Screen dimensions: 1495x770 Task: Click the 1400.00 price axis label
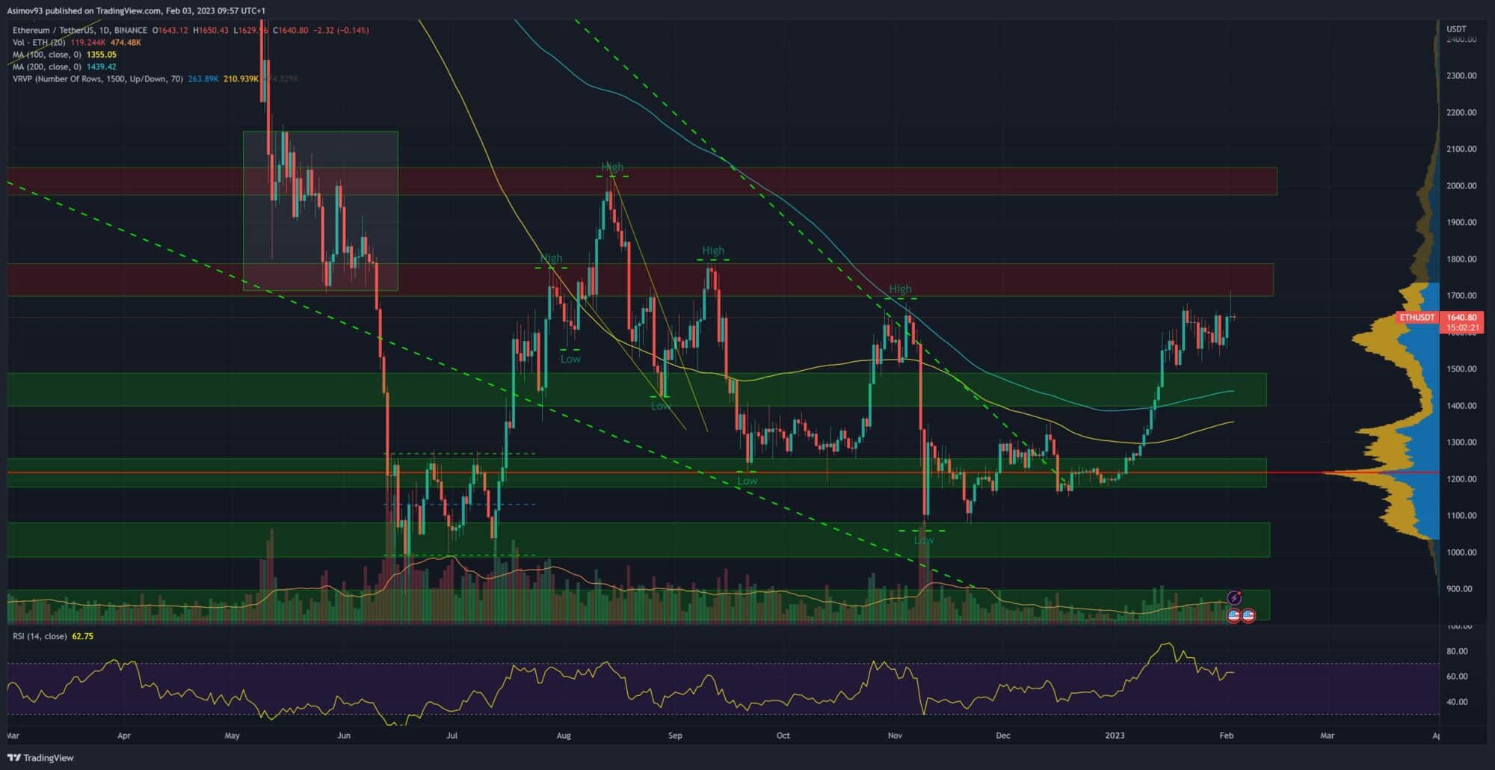click(x=1461, y=405)
